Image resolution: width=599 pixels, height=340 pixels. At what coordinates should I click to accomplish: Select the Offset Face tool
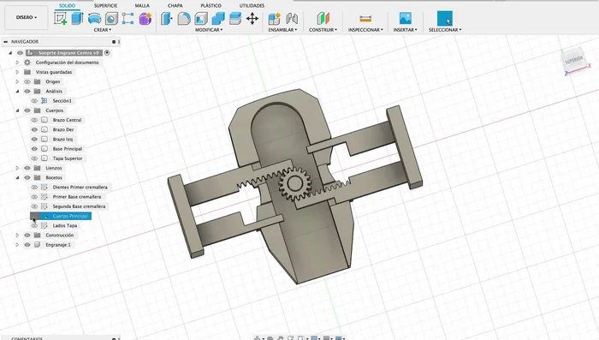pyautogui.click(x=235, y=18)
